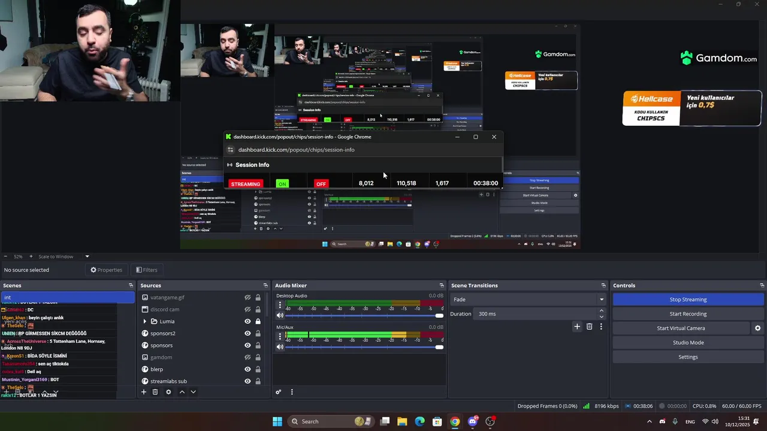Screen dimensions: 767x431
Task: Click the taskbar Search box
Action: click(x=332, y=421)
